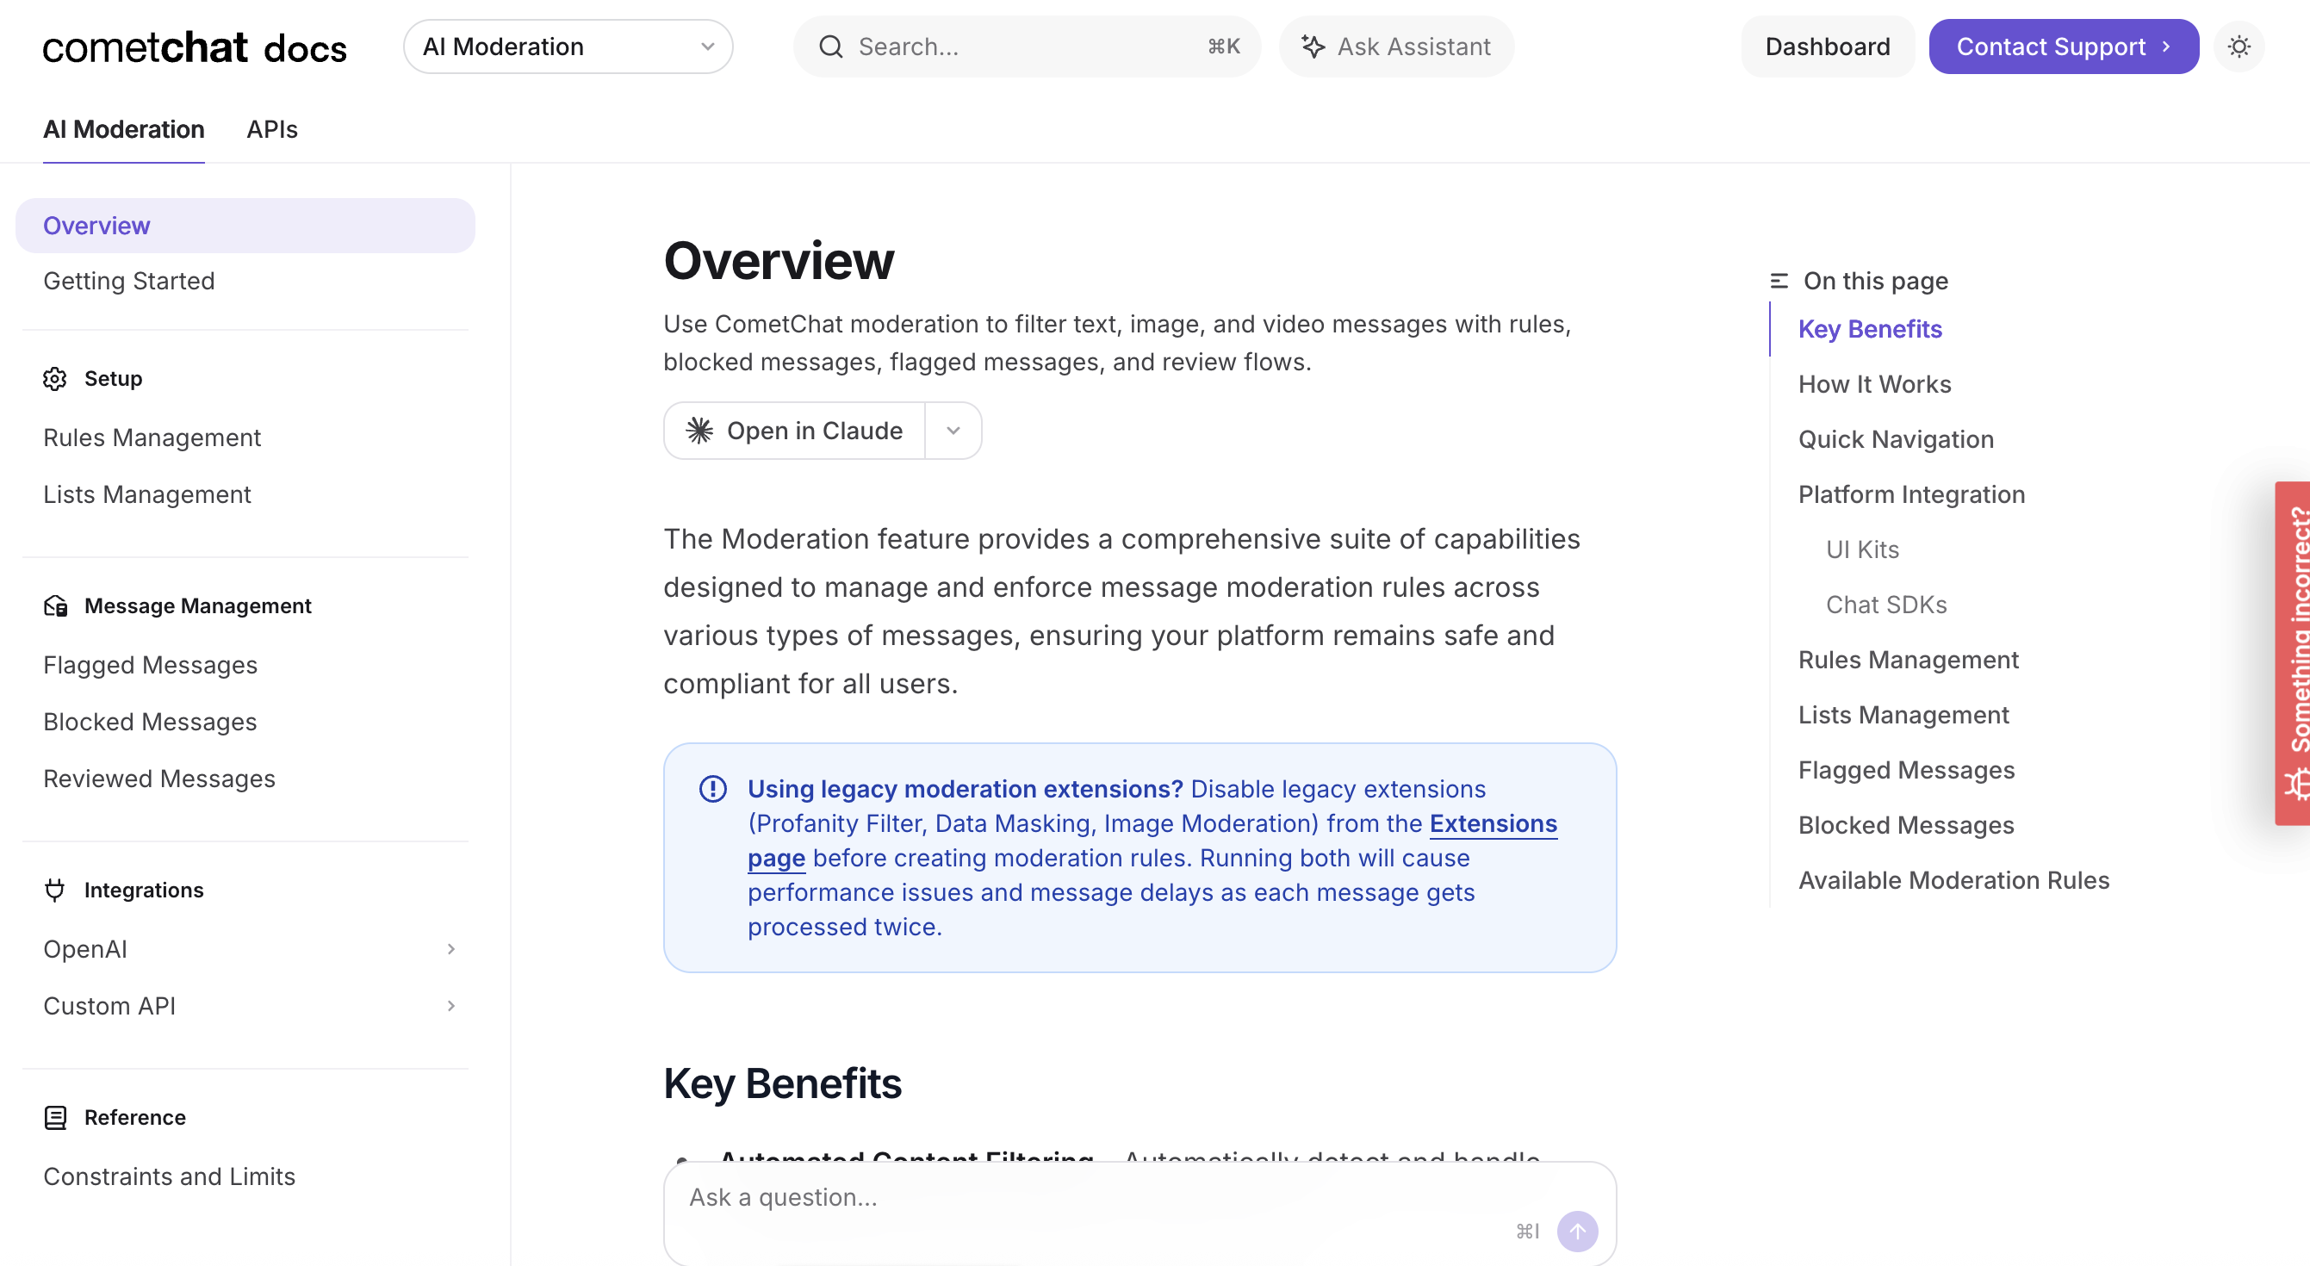Expand the Custom API sidebar section

(451, 1005)
